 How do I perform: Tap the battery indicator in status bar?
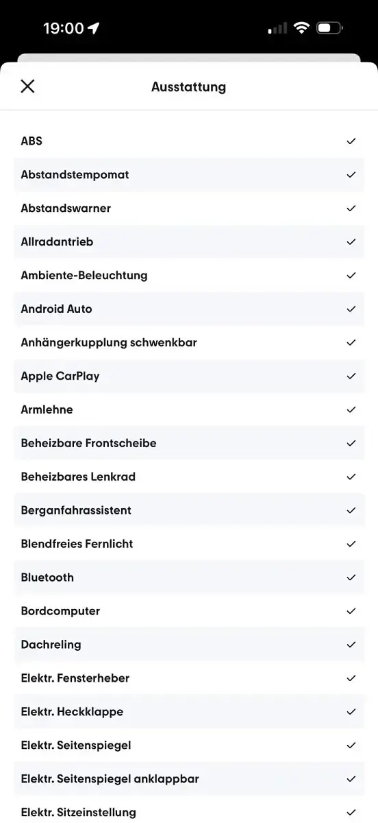pyautogui.click(x=329, y=28)
